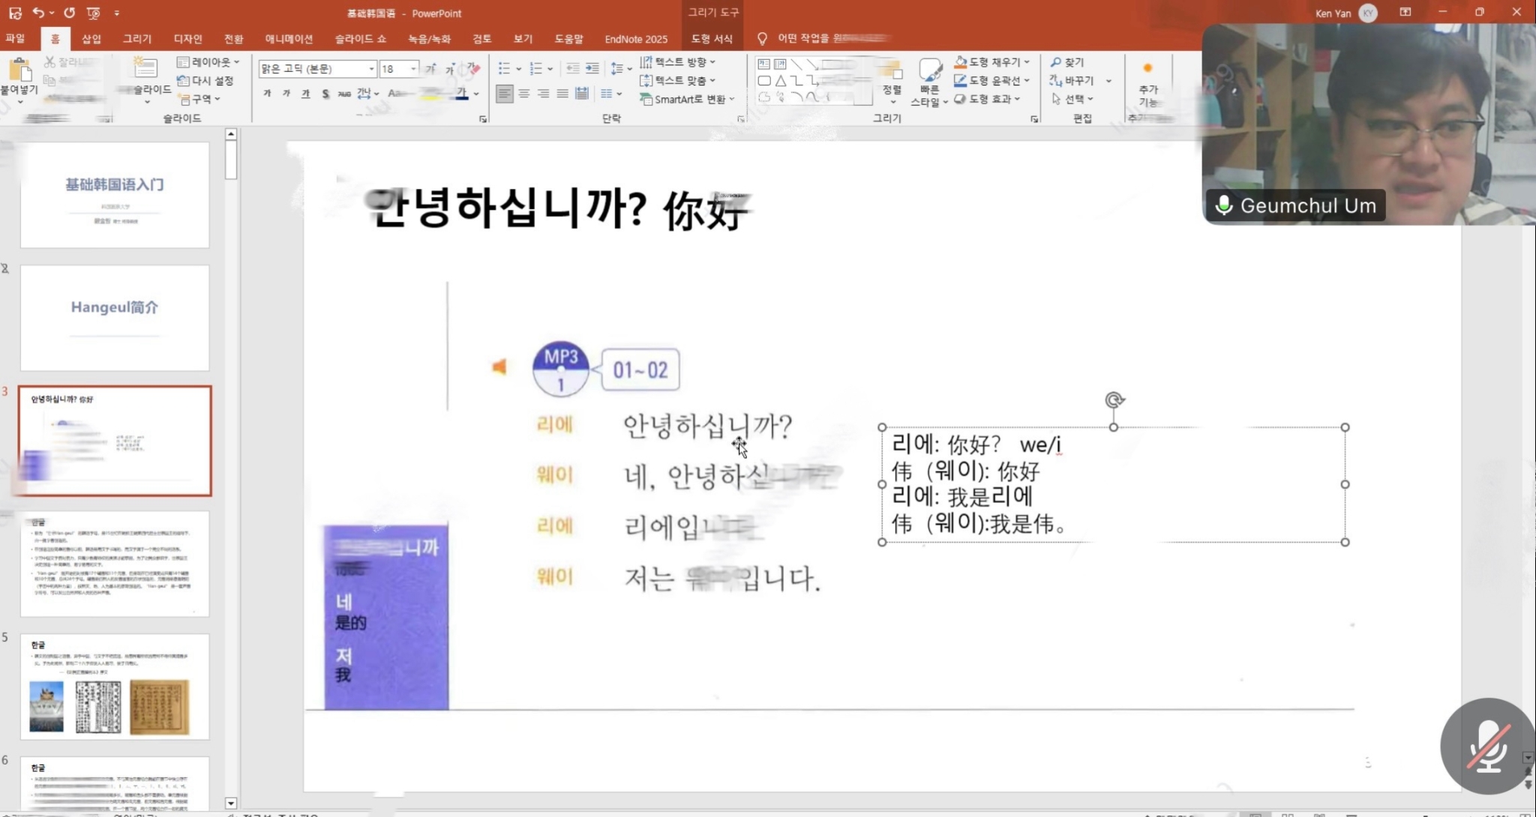The width and height of the screenshot is (1536, 817).
Task: Open the 삽입 ribbon tab
Action: 91,39
